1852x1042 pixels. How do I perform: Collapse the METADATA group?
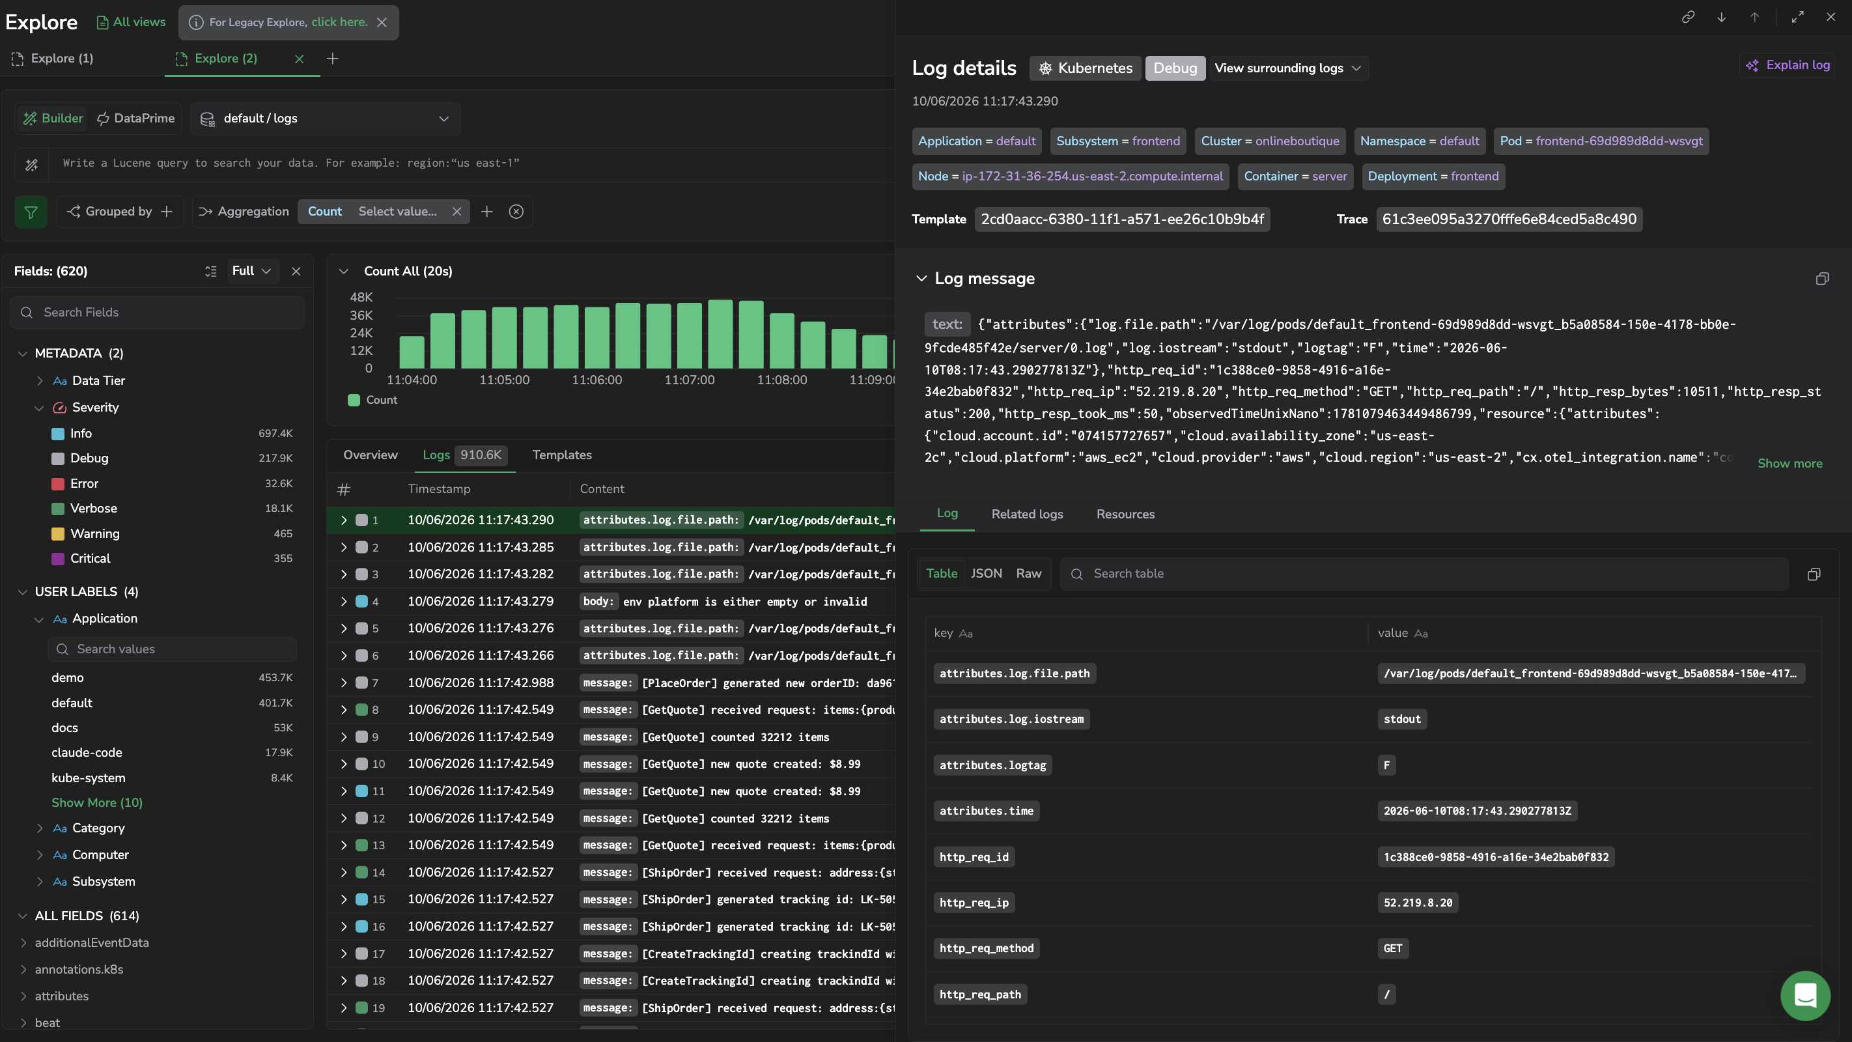tap(22, 353)
